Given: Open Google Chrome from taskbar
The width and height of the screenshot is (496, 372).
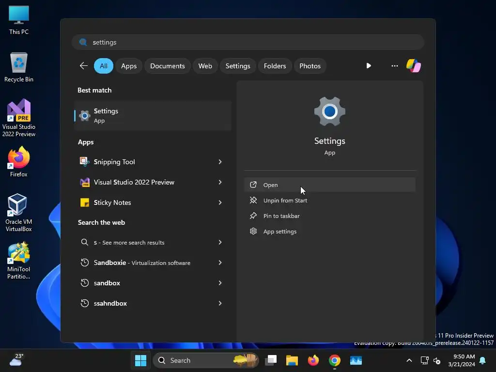Looking at the screenshot, I should pos(334,360).
